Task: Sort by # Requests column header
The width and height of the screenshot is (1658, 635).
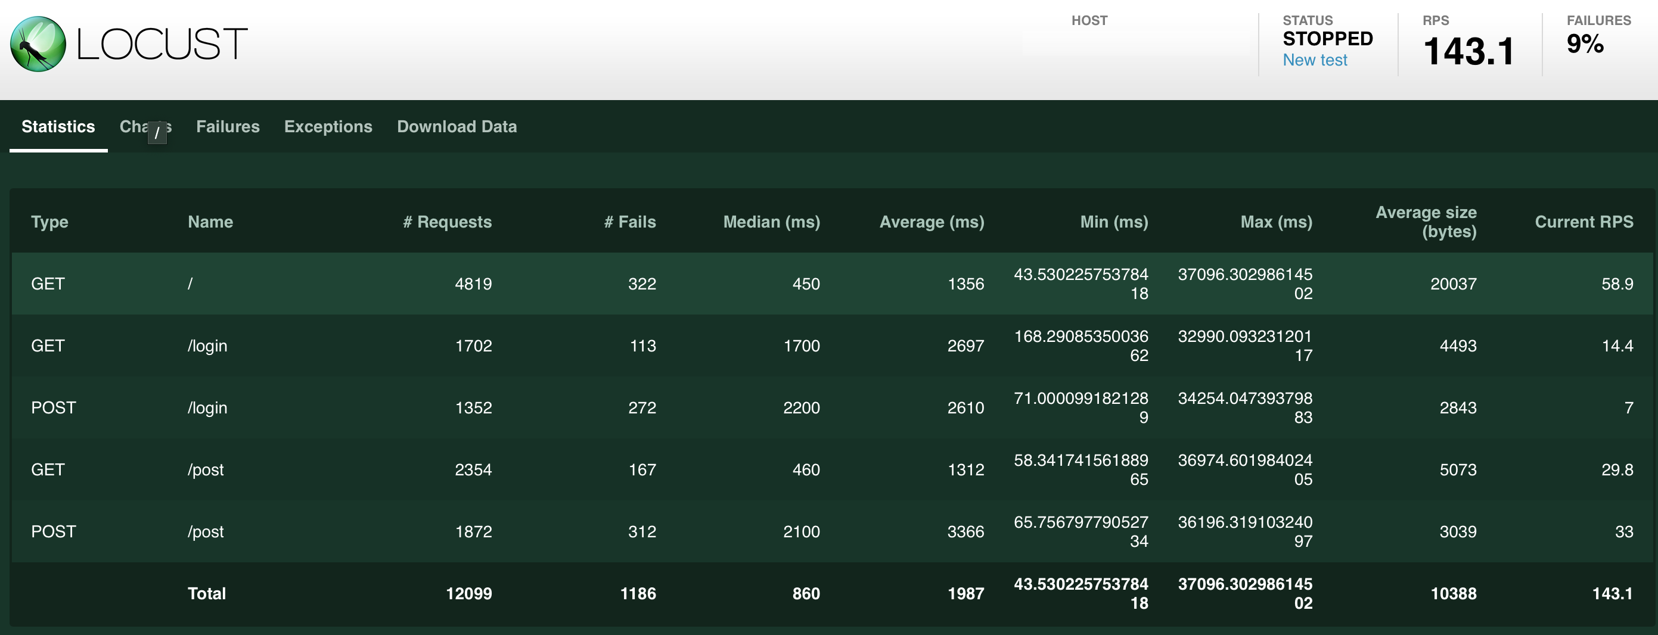Action: tap(446, 222)
